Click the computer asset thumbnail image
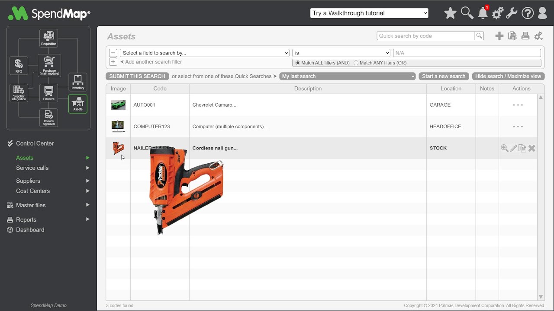Screen dimensions: 554x311 tap(118, 127)
